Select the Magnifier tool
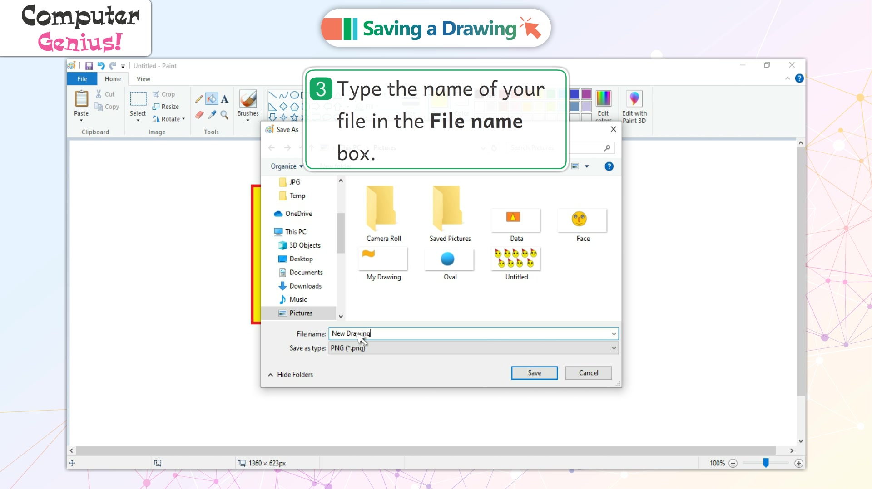This screenshot has height=489, width=872. pos(224,115)
